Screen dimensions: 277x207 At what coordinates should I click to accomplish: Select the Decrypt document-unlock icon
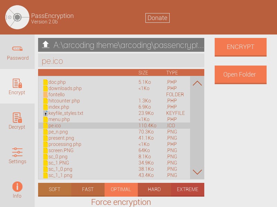(17, 118)
